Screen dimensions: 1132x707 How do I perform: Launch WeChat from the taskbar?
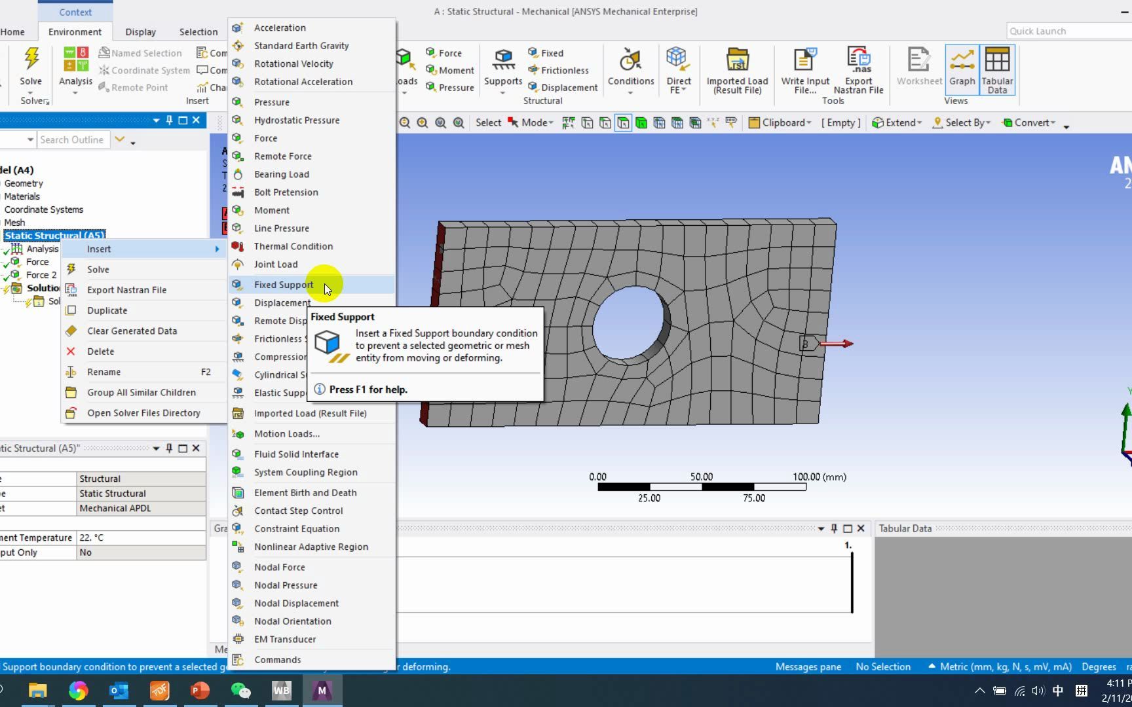coord(240,691)
